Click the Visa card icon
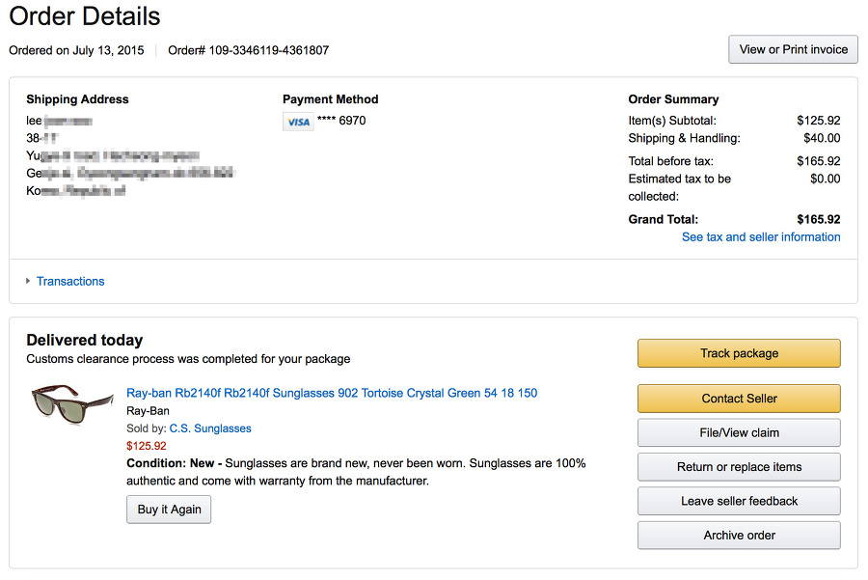Image resolution: width=868 pixels, height=580 pixels. 297,122
